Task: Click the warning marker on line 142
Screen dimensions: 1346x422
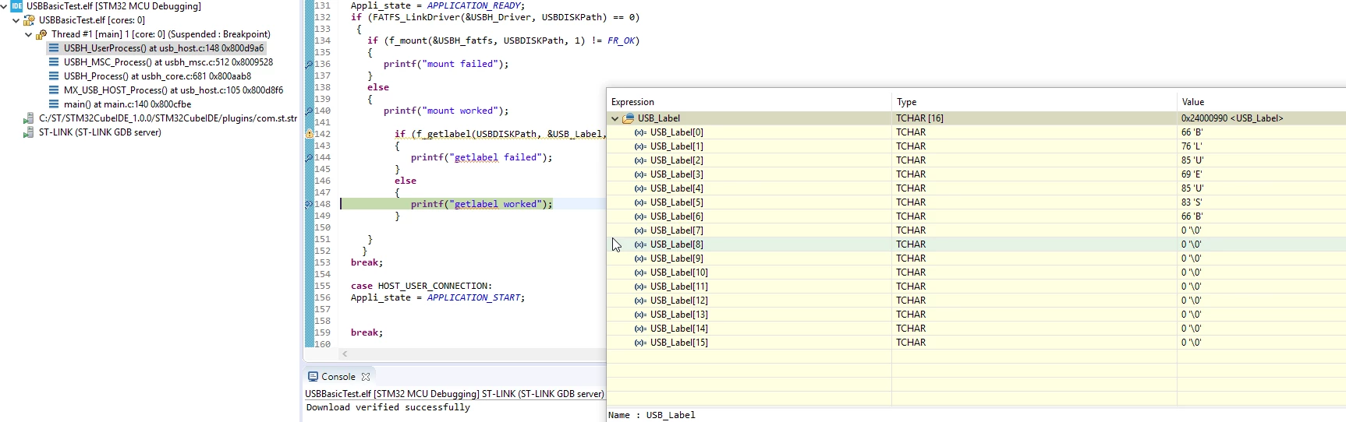Action: point(309,134)
